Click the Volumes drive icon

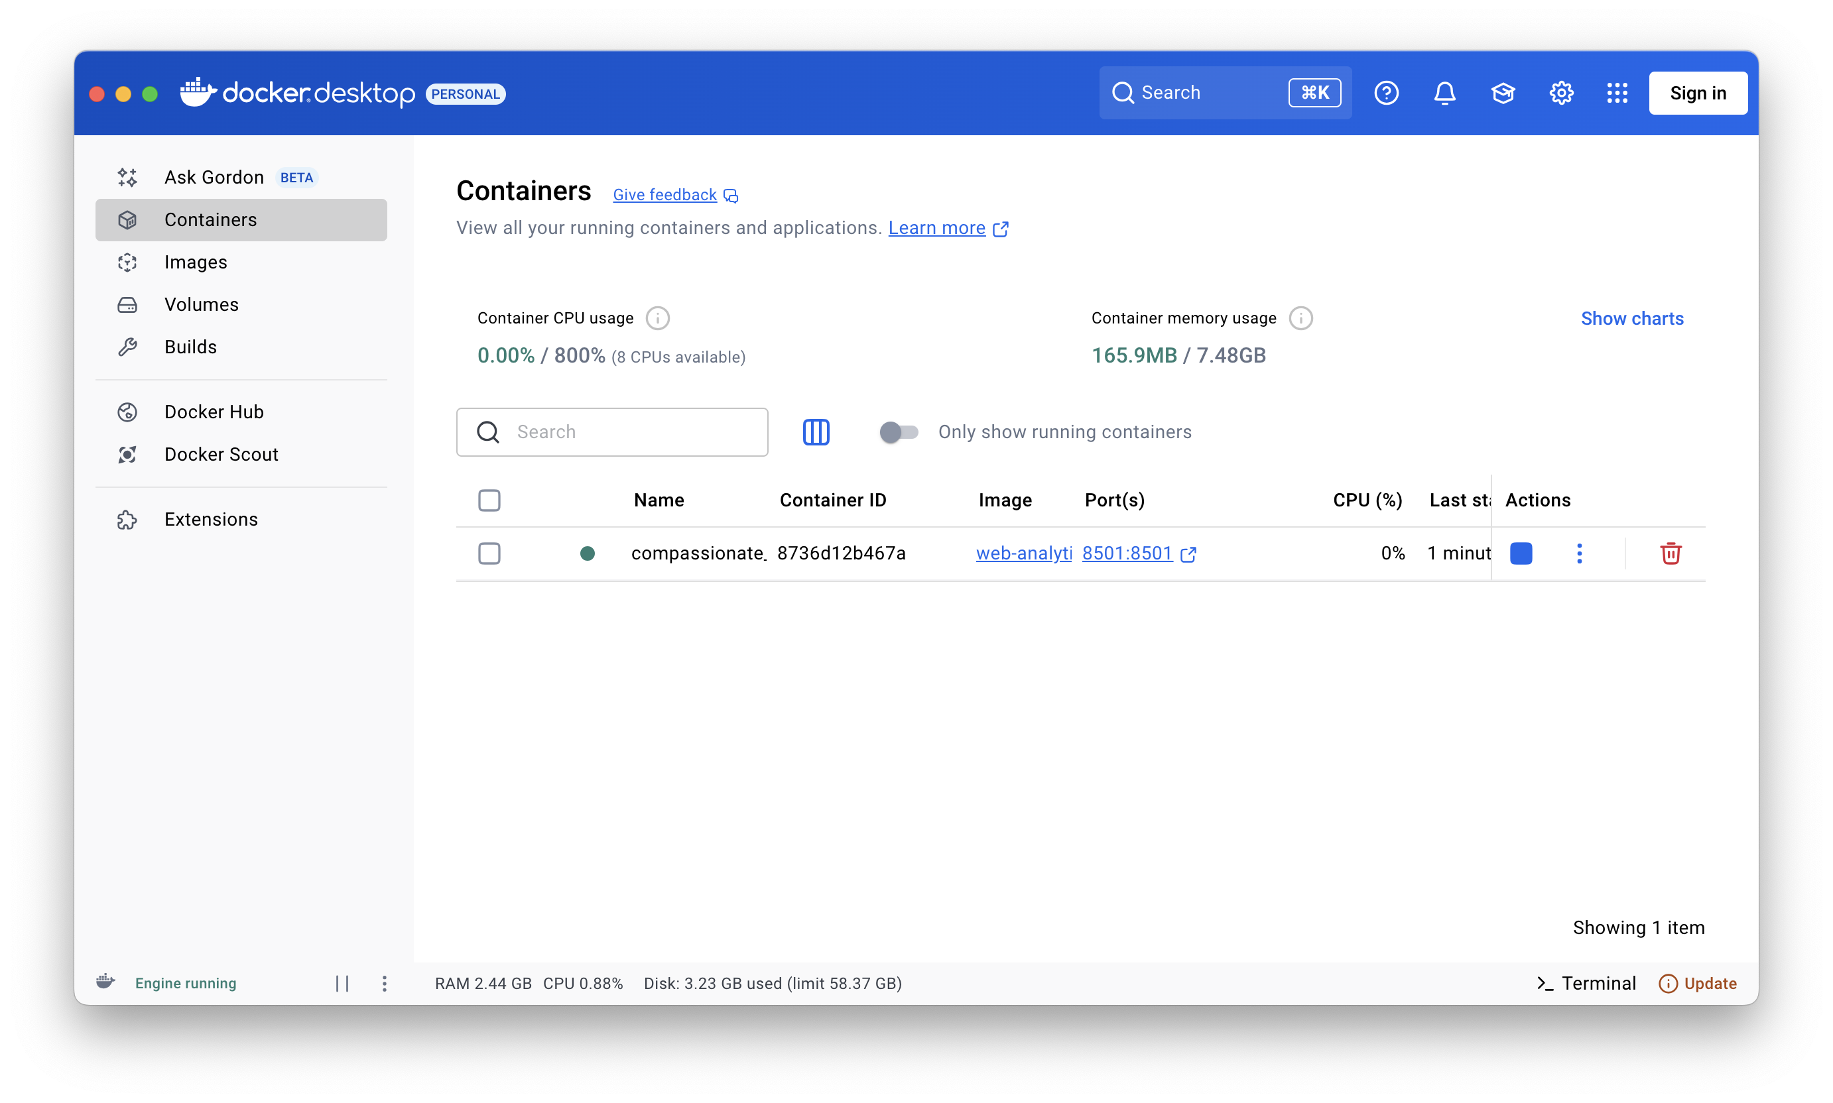[x=127, y=304]
